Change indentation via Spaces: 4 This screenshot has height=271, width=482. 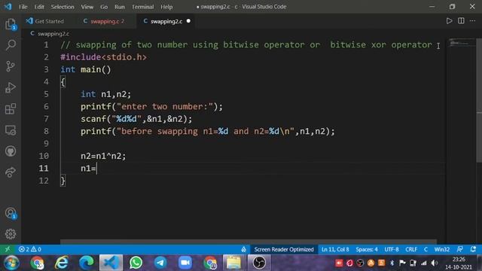pyautogui.click(x=367, y=249)
